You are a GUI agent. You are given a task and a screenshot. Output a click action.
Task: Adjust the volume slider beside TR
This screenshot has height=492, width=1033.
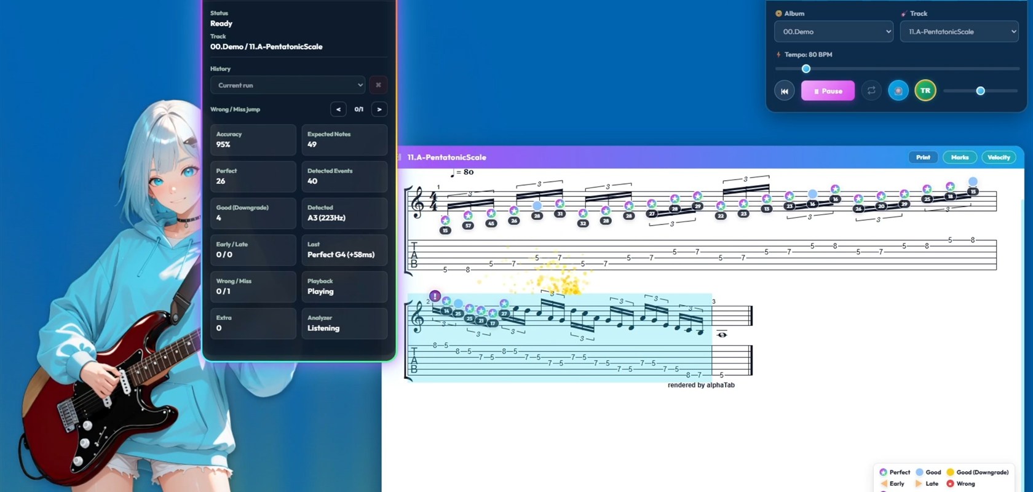980,91
